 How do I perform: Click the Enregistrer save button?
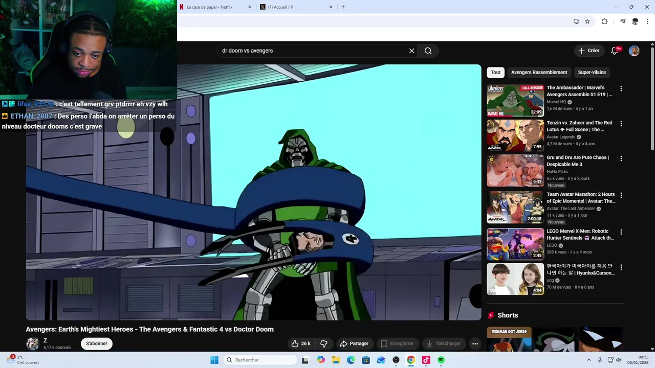click(x=397, y=343)
